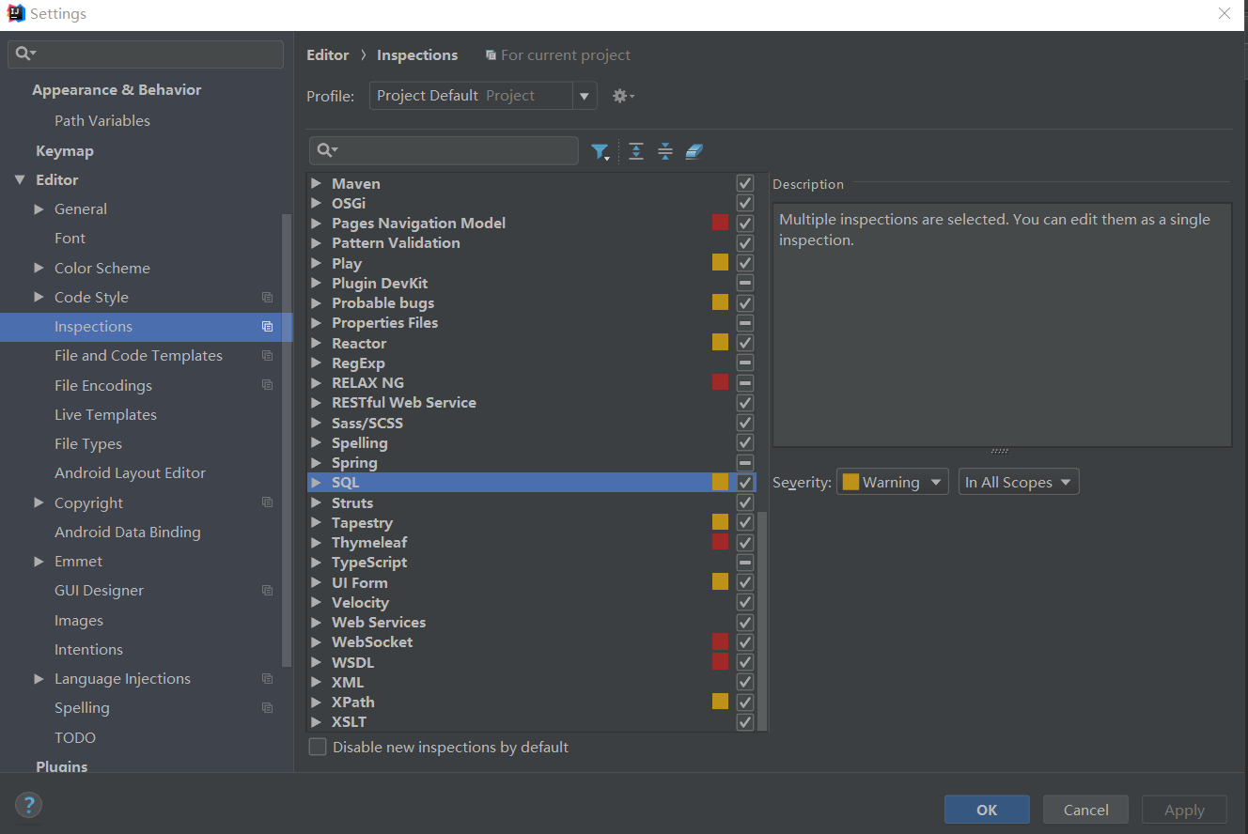Toggle the SQL inspections checkbox

click(x=745, y=482)
